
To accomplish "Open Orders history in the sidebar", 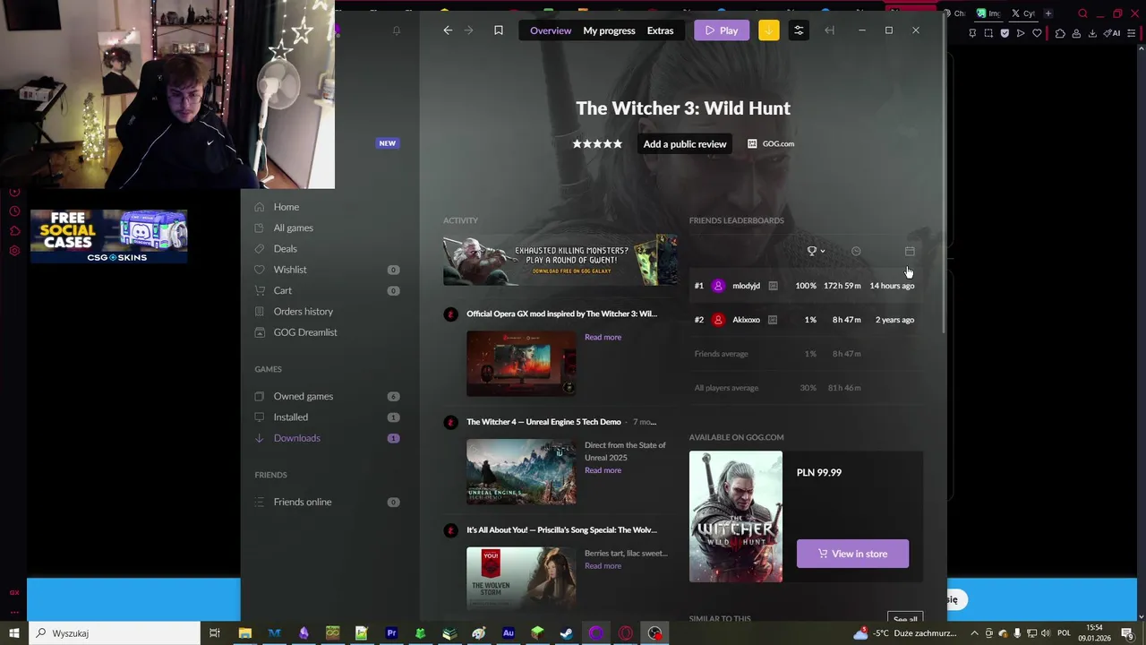I will coord(303,311).
